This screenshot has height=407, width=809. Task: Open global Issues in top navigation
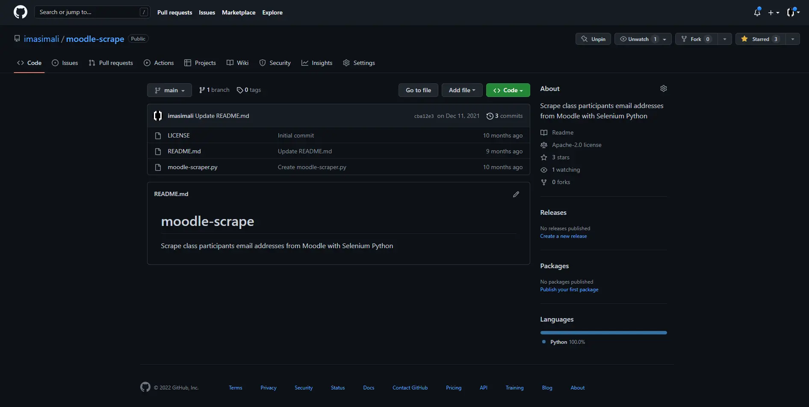[x=207, y=12]
